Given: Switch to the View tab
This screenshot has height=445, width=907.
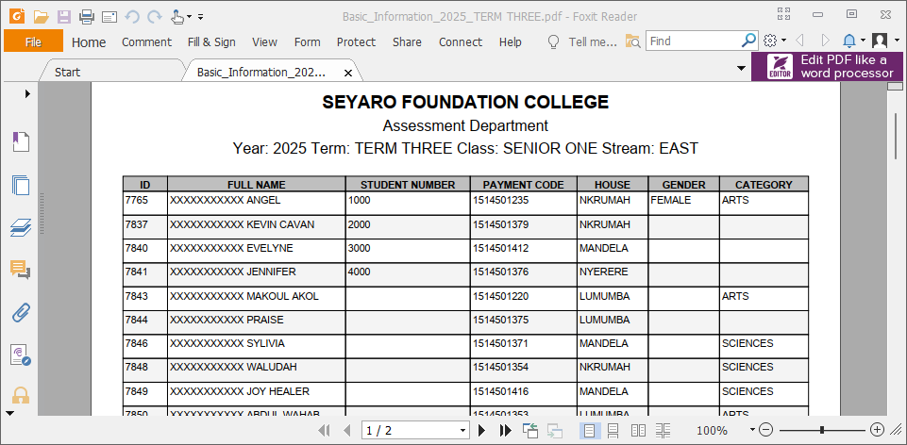Looking at the screenshot, I should click(x=264, y=41).
